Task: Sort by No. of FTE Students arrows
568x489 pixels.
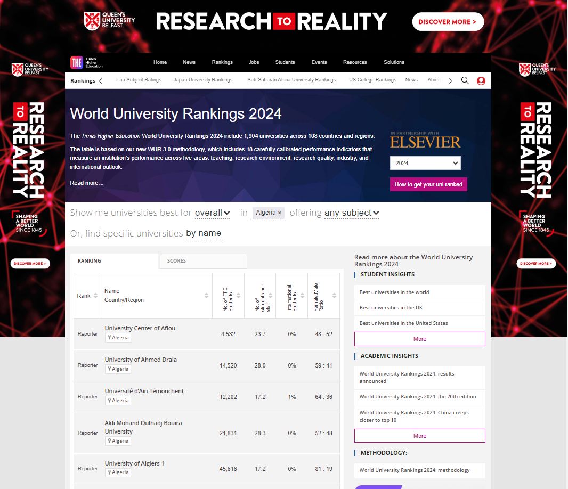Action: 239,296
